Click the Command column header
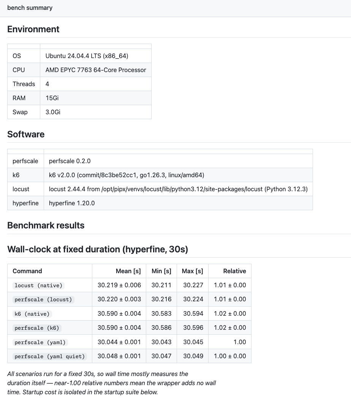351x403 pixels. [27, 271]
